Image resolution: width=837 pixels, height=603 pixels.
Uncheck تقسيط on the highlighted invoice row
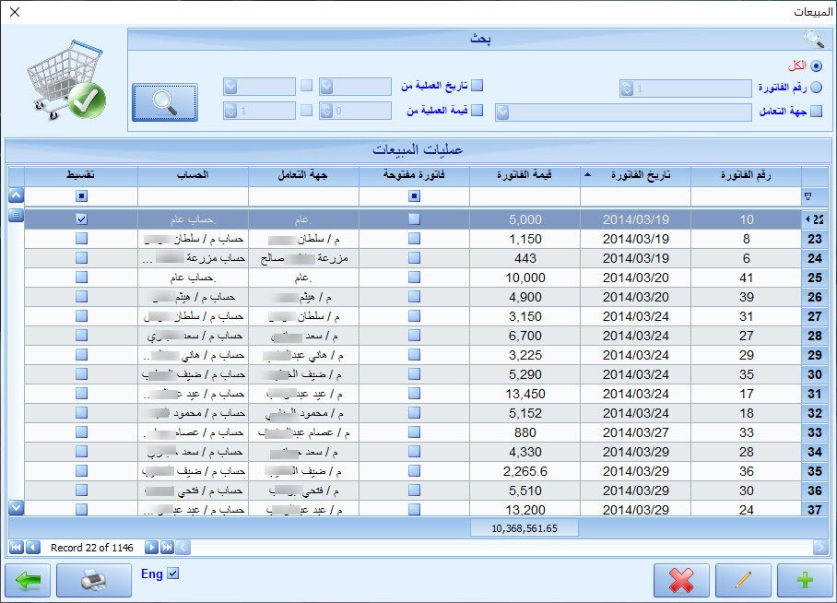click(x=81, y=219)
